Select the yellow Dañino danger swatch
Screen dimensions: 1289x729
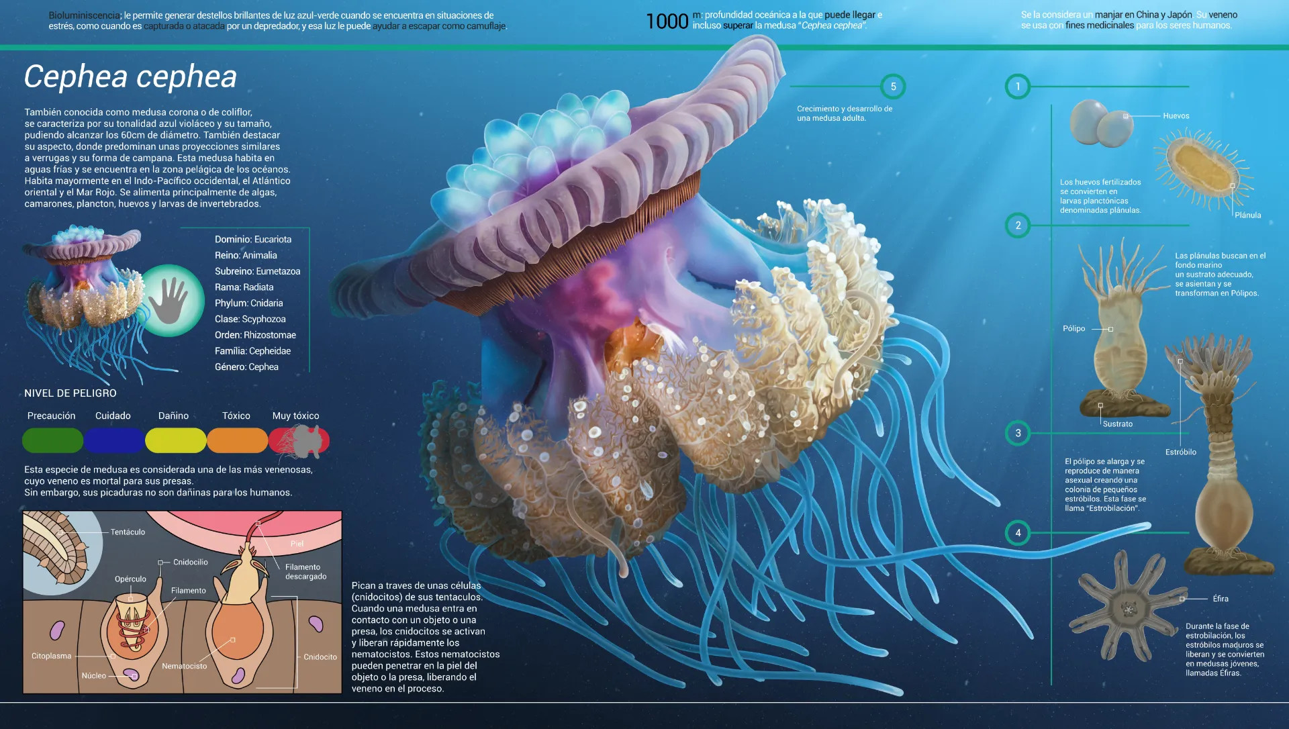pos(175,440)
